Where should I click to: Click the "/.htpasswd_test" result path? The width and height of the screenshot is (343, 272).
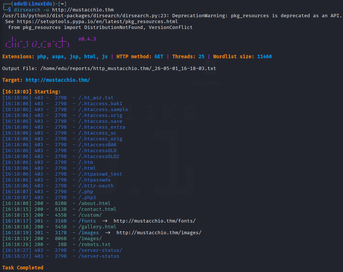click(x=100, y=174)
